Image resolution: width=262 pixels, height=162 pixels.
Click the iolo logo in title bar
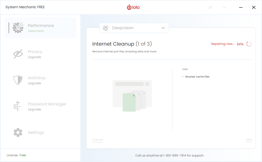click(x=133, y=7)
